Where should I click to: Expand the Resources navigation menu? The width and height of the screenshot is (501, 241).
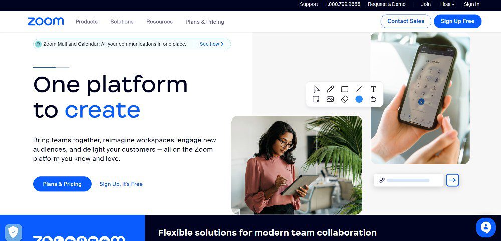[x=159, y=22]
